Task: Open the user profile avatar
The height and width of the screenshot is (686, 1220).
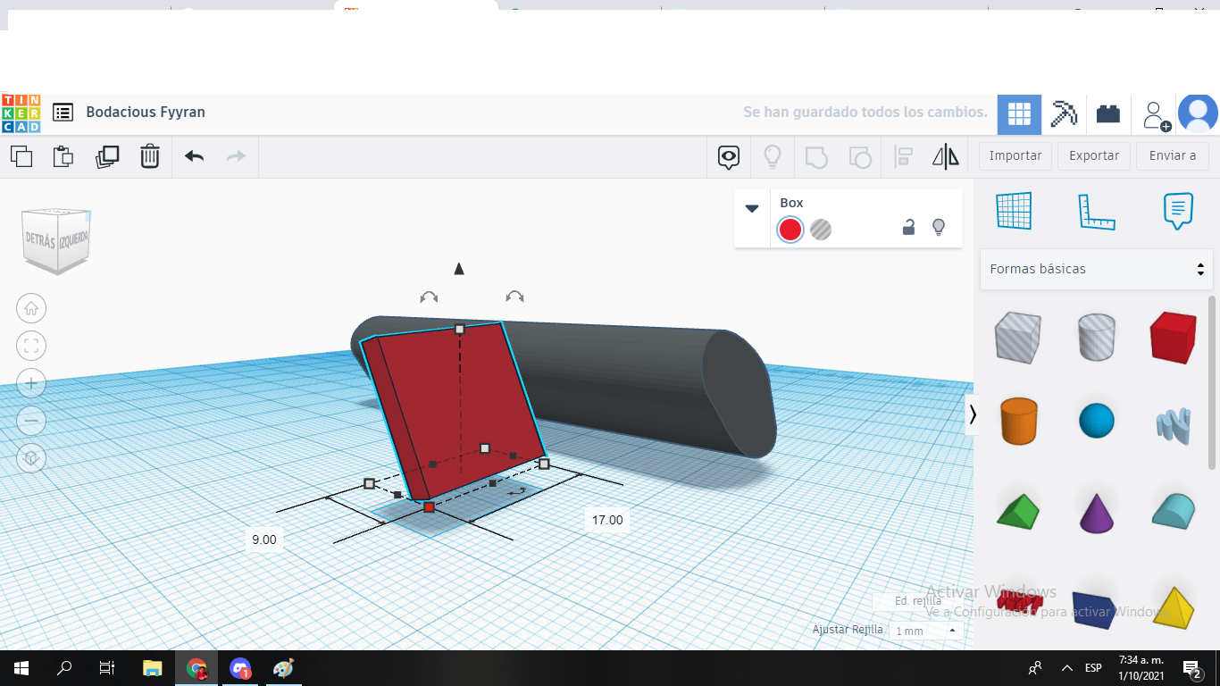Action: [1198, 113]
